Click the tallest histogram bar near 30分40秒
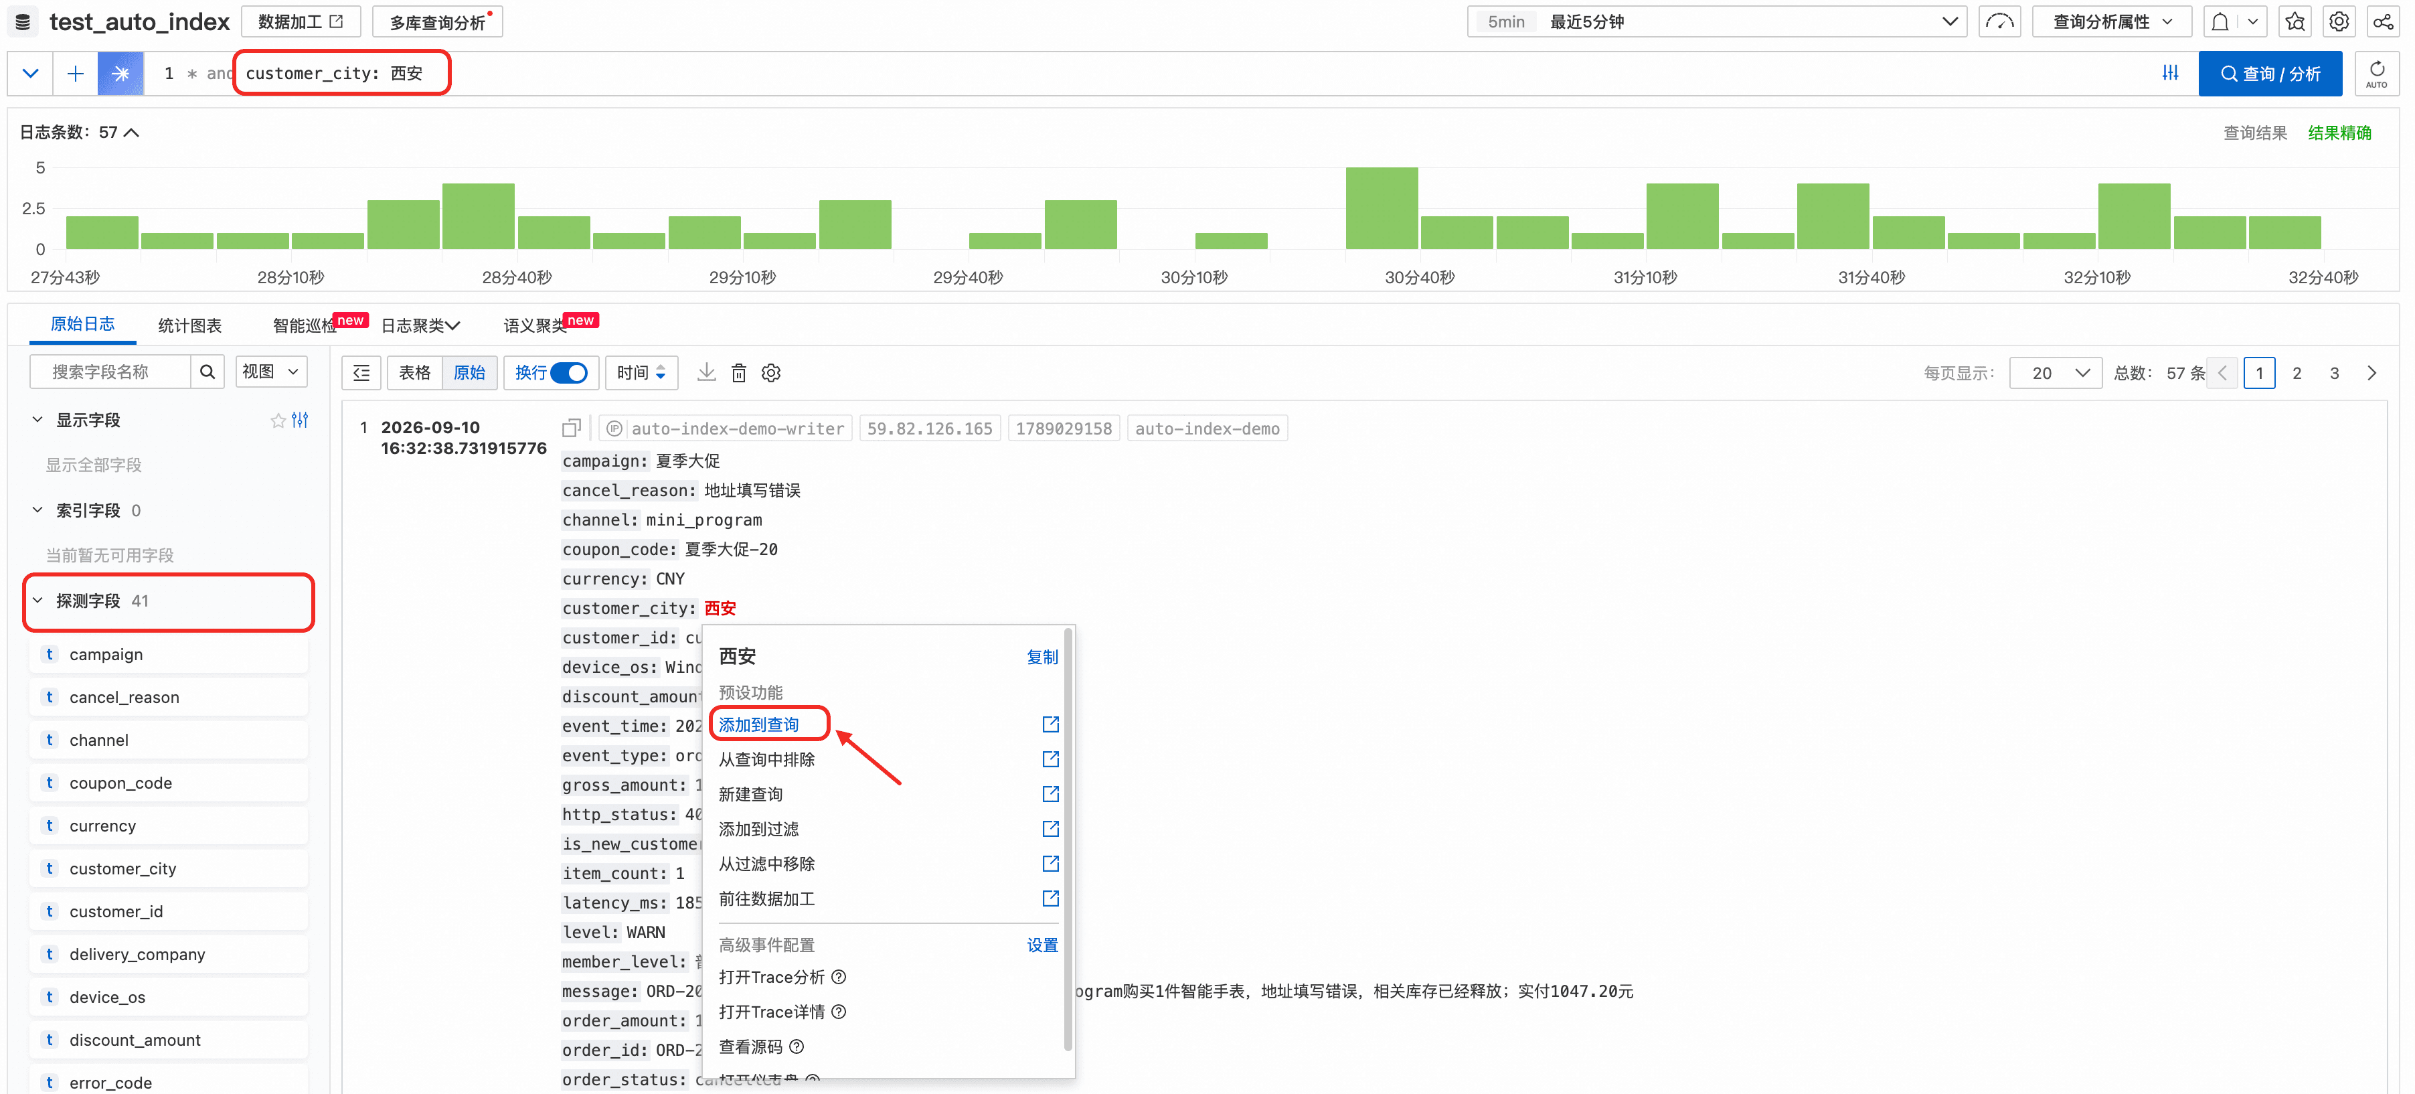2415x1094 pixels. tap(1381, 208)
